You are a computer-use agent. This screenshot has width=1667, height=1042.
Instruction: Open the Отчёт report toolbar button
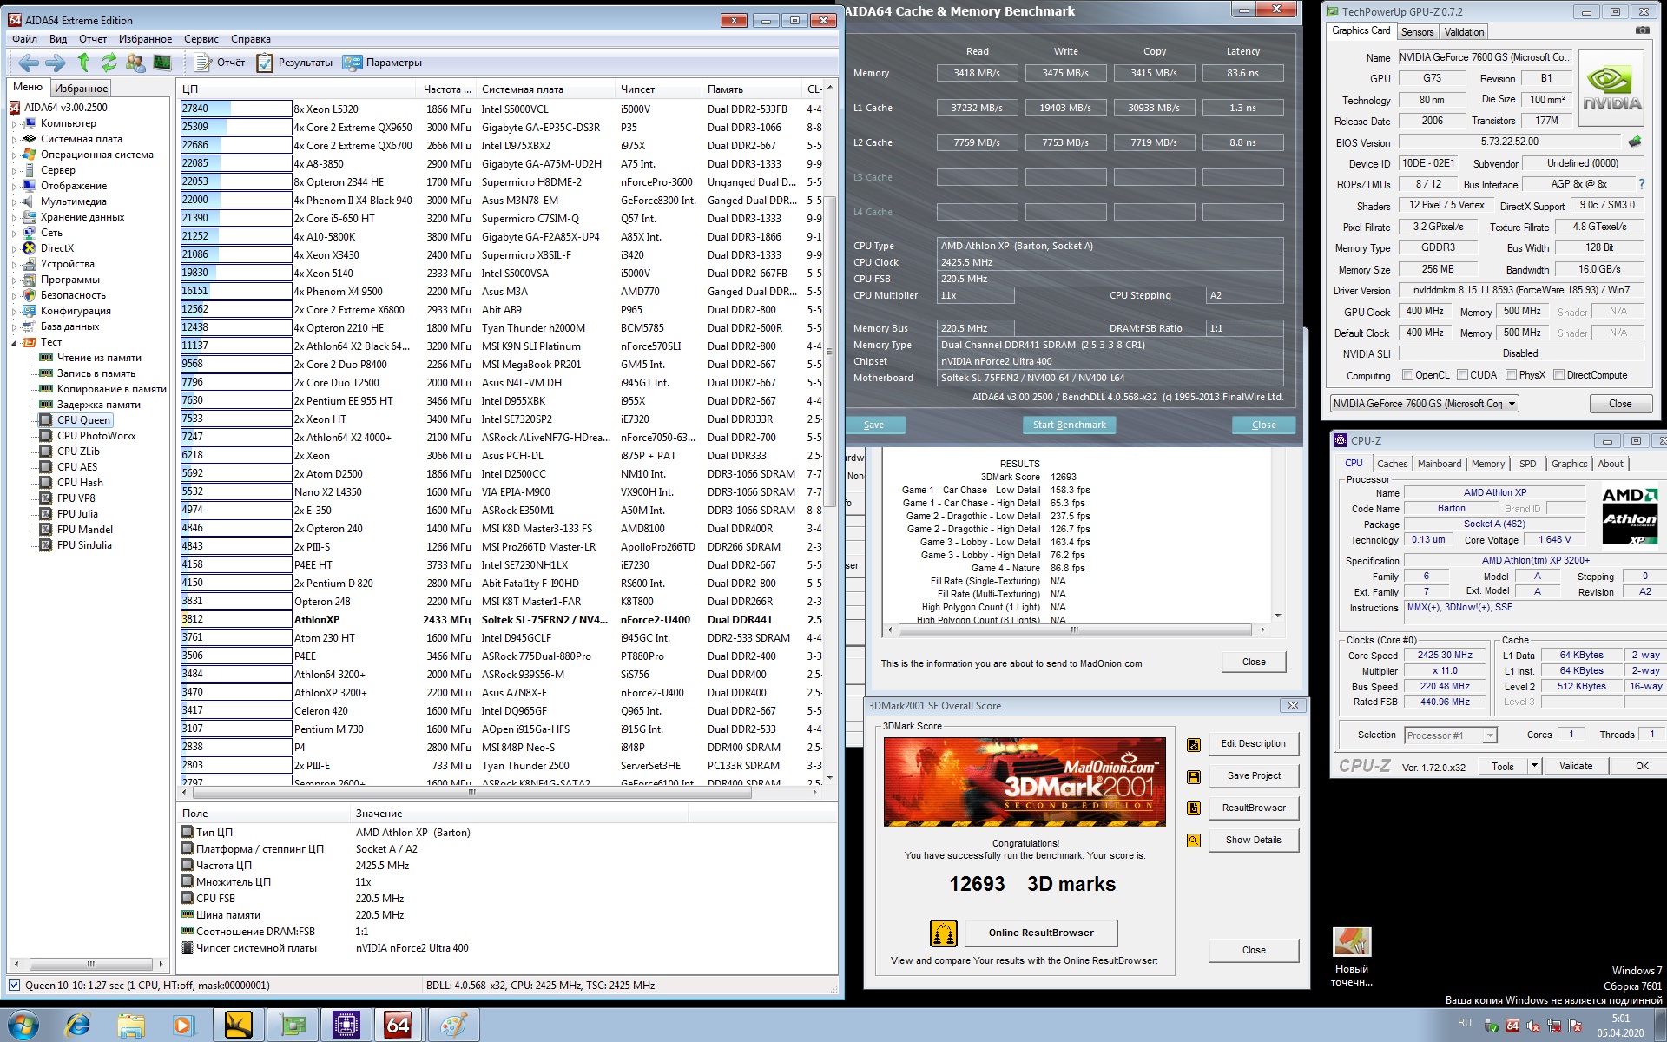pyautogui.click(x=221, y=63)
